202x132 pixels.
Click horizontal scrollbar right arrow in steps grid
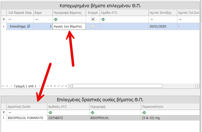pos(197,86)
